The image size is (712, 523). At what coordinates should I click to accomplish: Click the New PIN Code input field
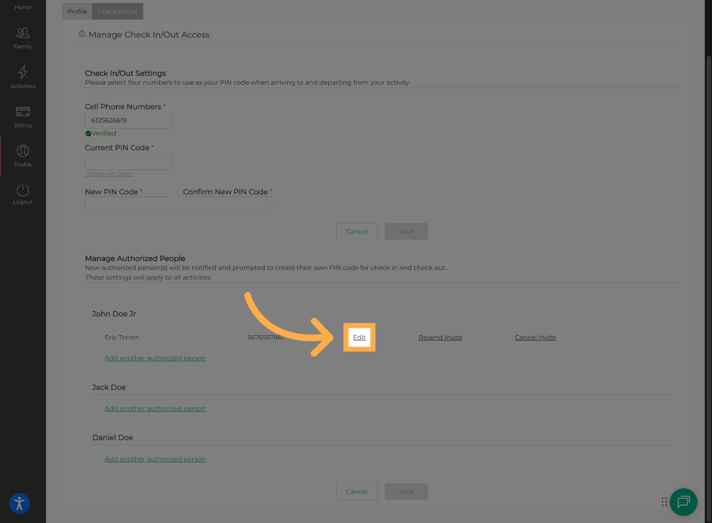(x=126, y=205)
